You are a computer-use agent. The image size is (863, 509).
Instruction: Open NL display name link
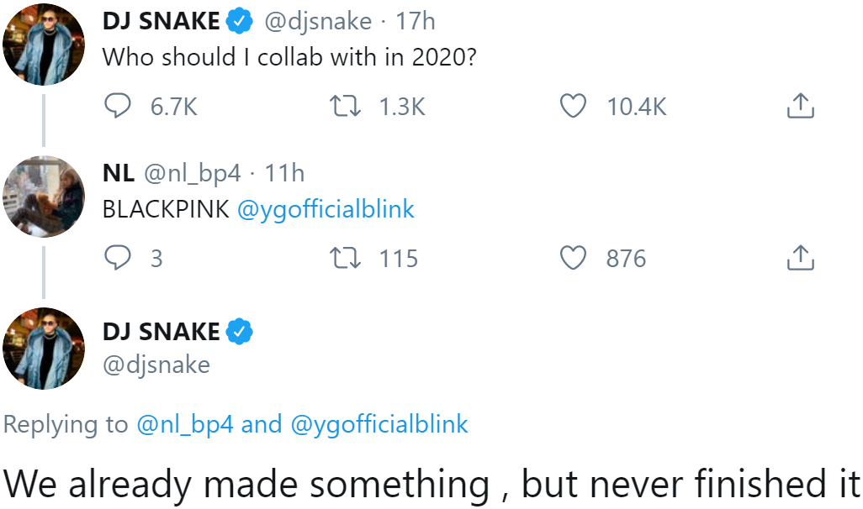click(x=118, y=173)
